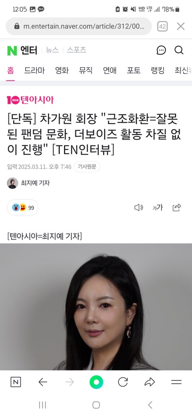Open the tab switcher showing 42
Image resolution: width=192 pixels, height=416 pixels.
click(162, 26)
